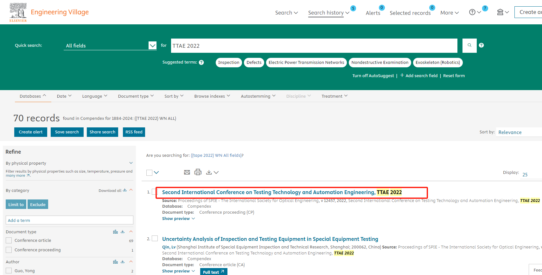Download Document type facet data
Screen dimensions: 542x275
pyautogui.click(x=123, y=232)
